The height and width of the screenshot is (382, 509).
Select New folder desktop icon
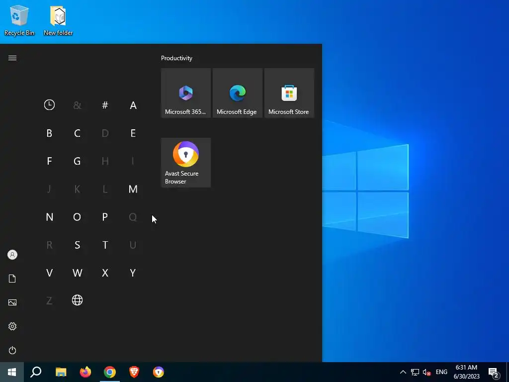click(x=58, y=20)
